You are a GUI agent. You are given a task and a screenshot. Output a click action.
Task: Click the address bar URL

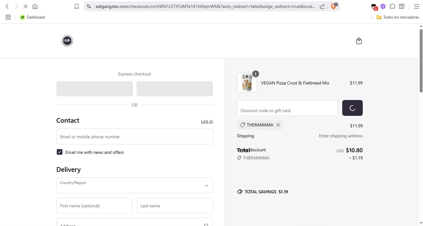pyautogui.click(x=205, y=6)
